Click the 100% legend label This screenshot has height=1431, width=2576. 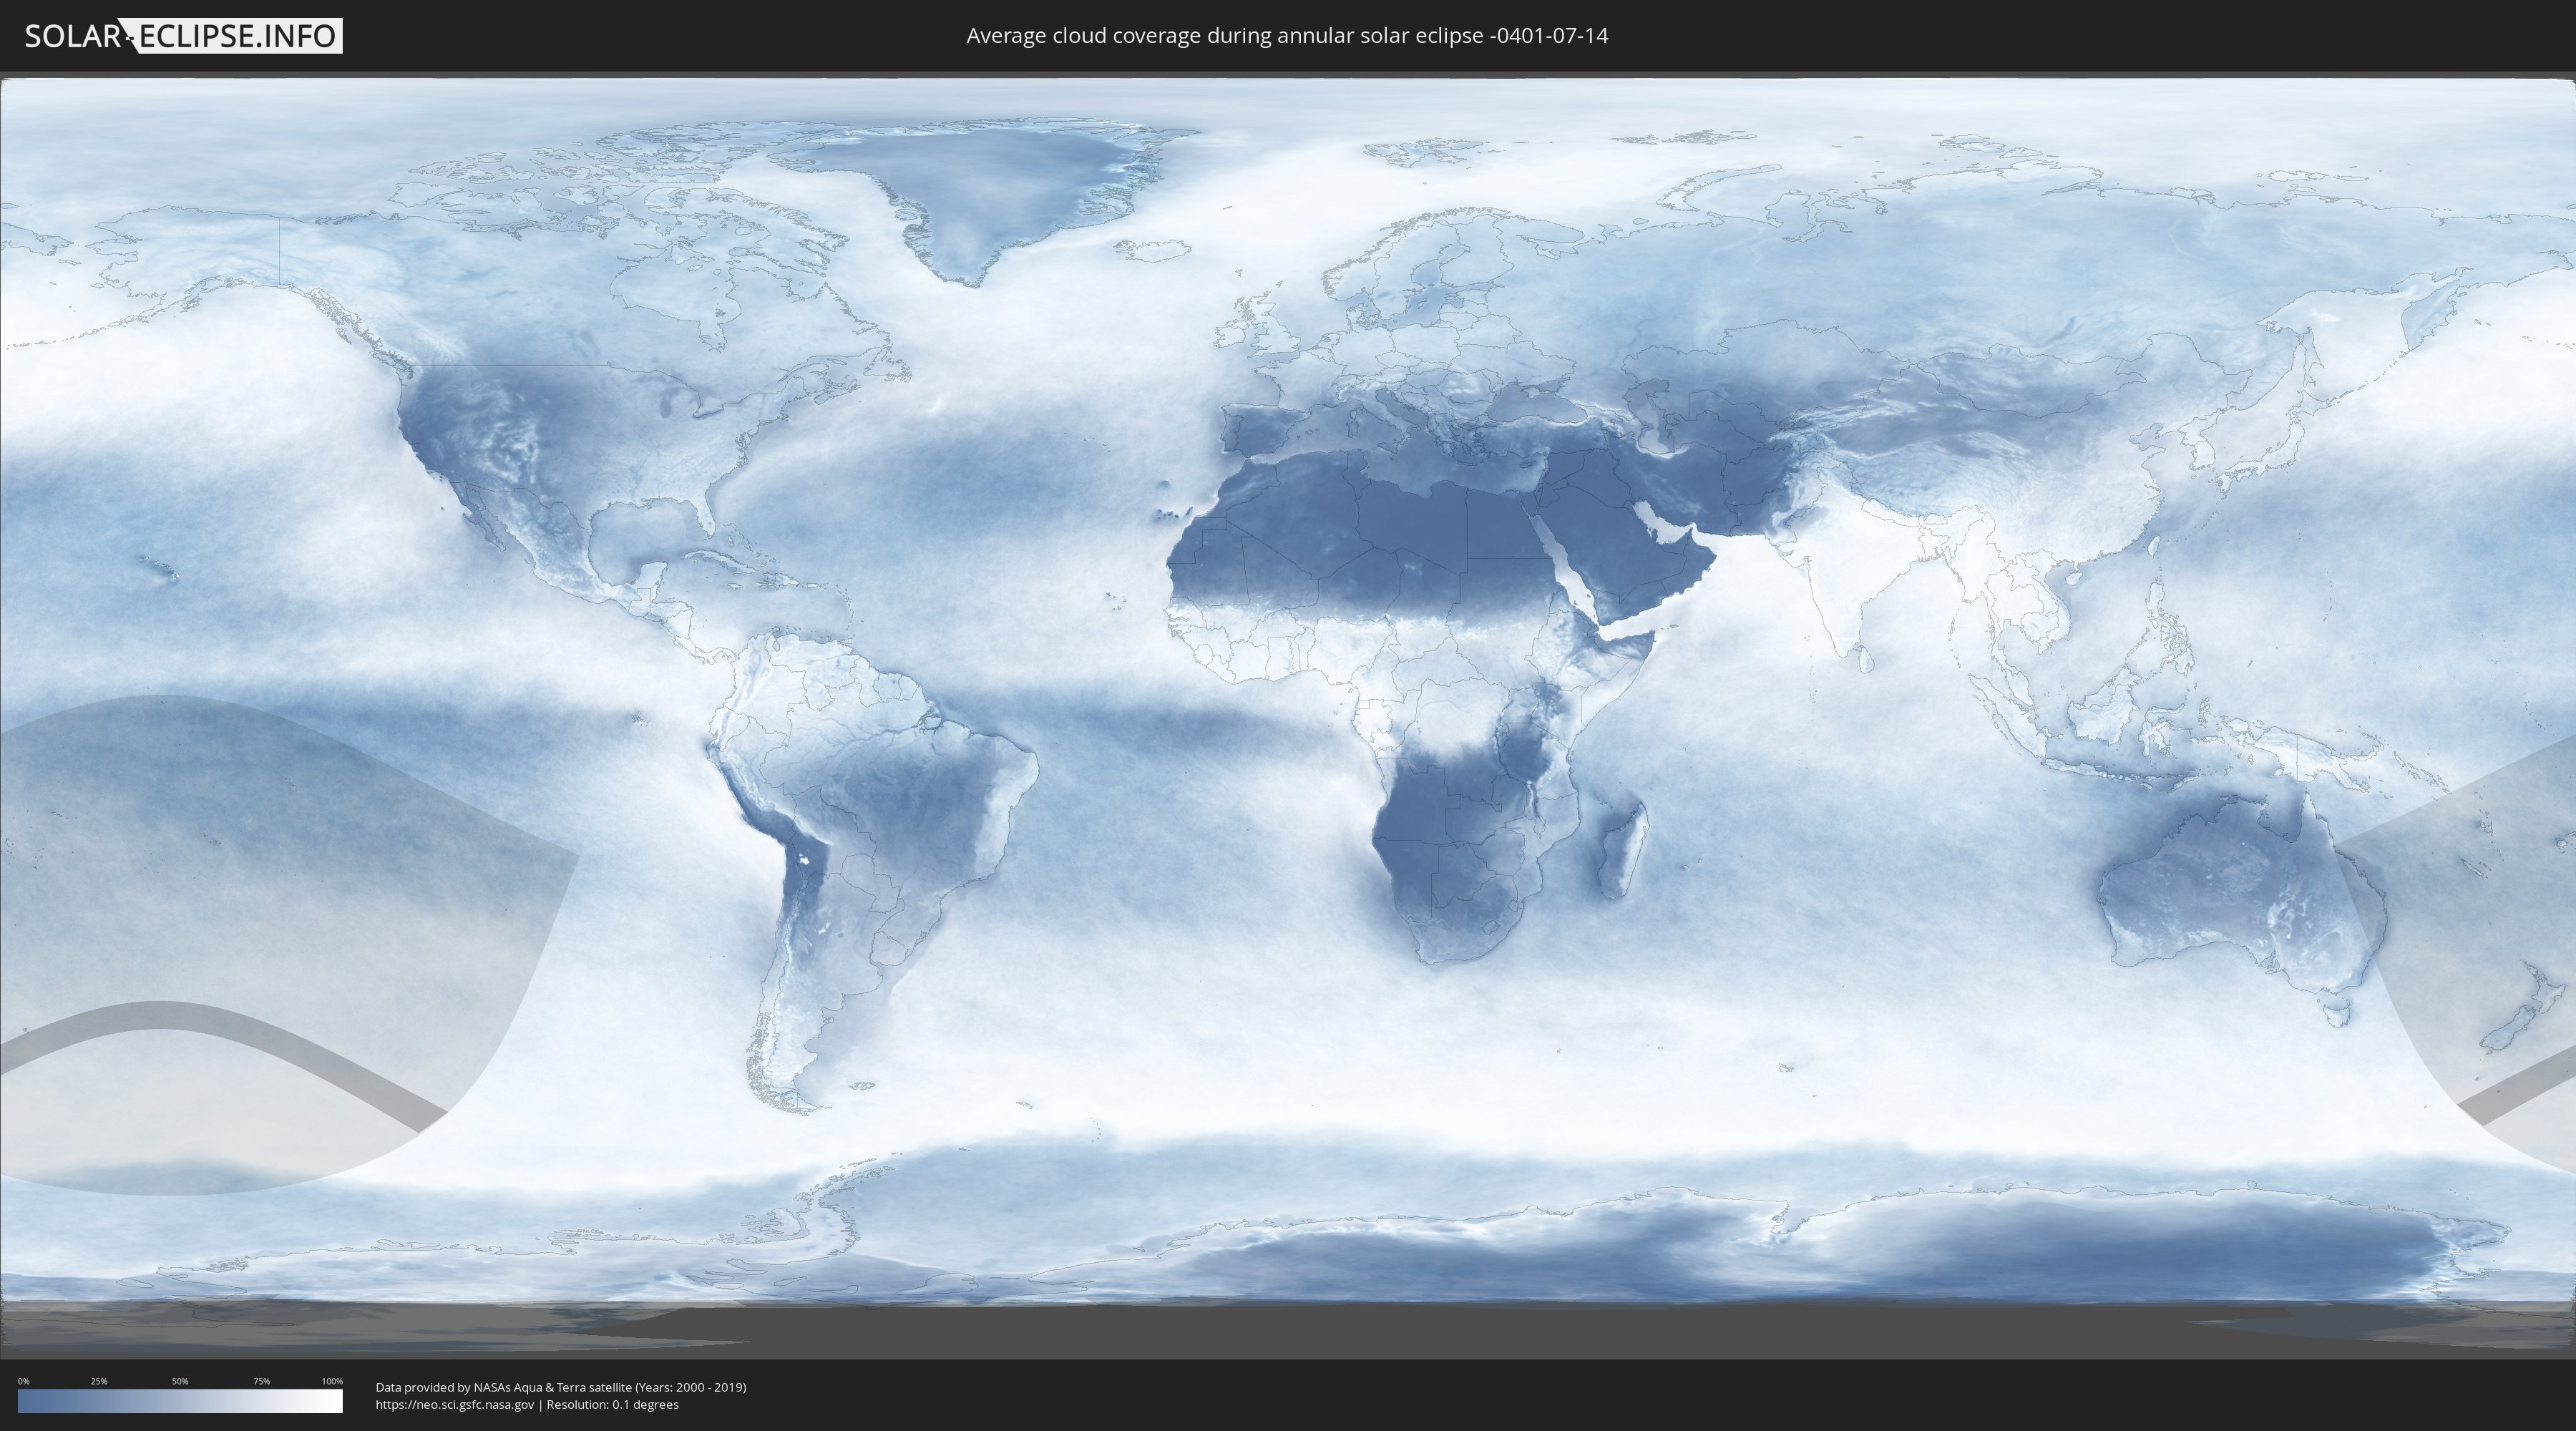point(332,1381)
